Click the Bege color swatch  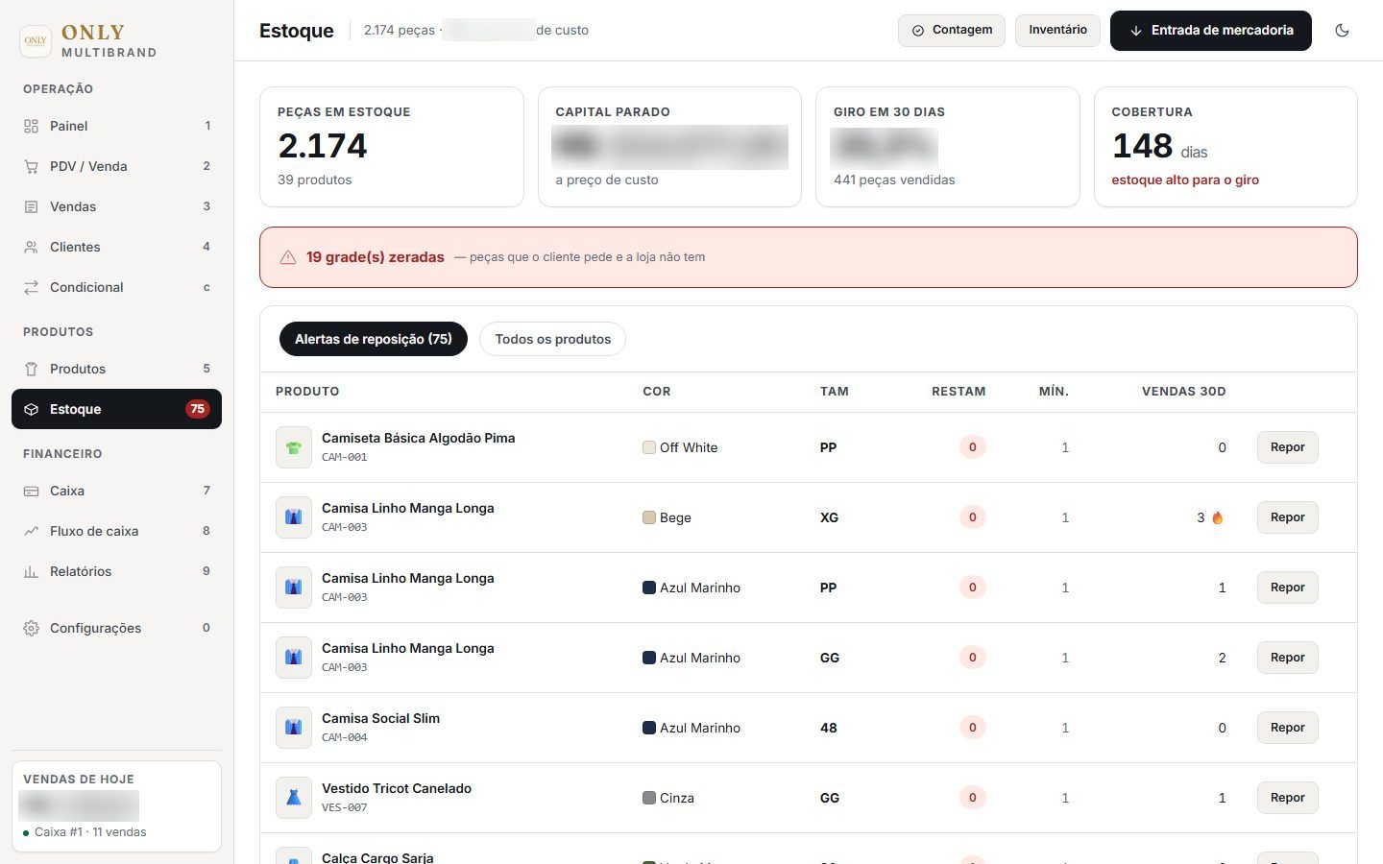(649, 517)
